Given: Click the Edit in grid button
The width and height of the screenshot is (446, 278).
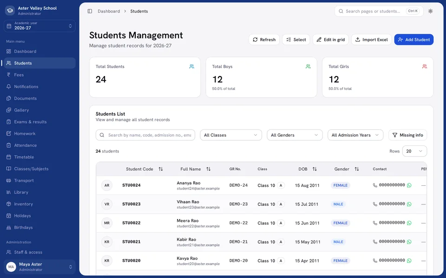Looking at the screenshot, I should 330,39.
